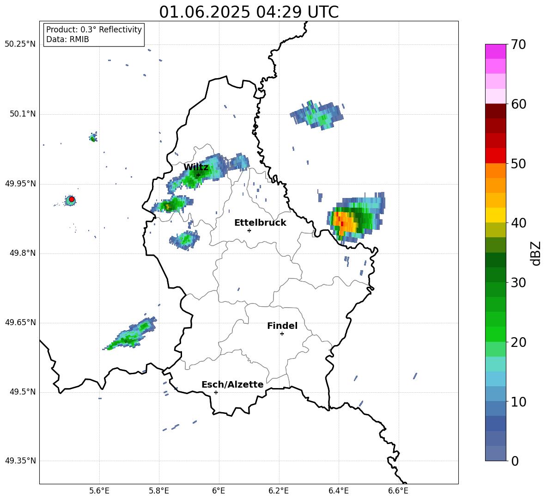Click the 40 tick on the colorbar
547x500 pixels.
(519, 223)
